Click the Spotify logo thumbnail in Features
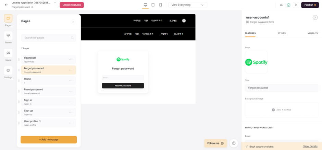The height and width of the screenshot is (150, 322). [x=256, y=62]
